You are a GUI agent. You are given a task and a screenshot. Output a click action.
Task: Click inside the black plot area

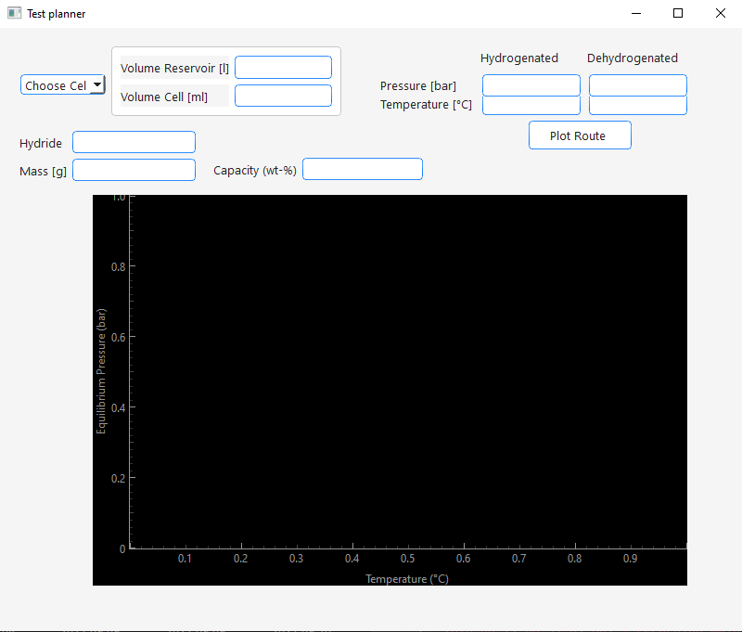click(x=408, y=371)
